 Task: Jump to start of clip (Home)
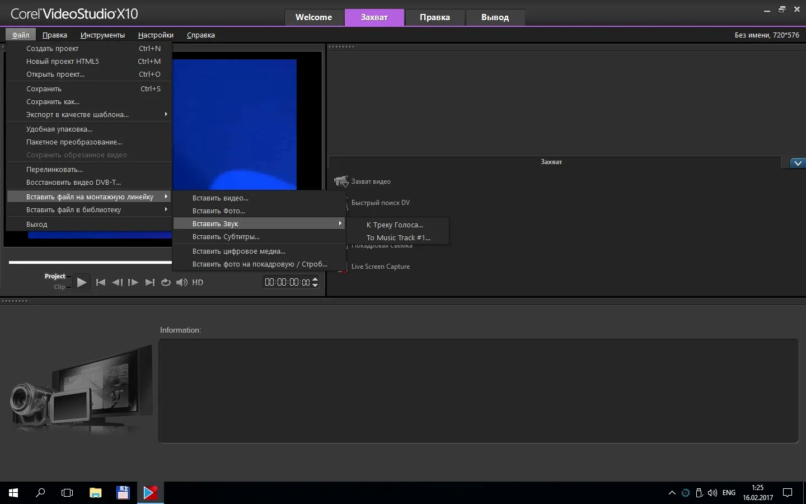[x=101, y=283]
